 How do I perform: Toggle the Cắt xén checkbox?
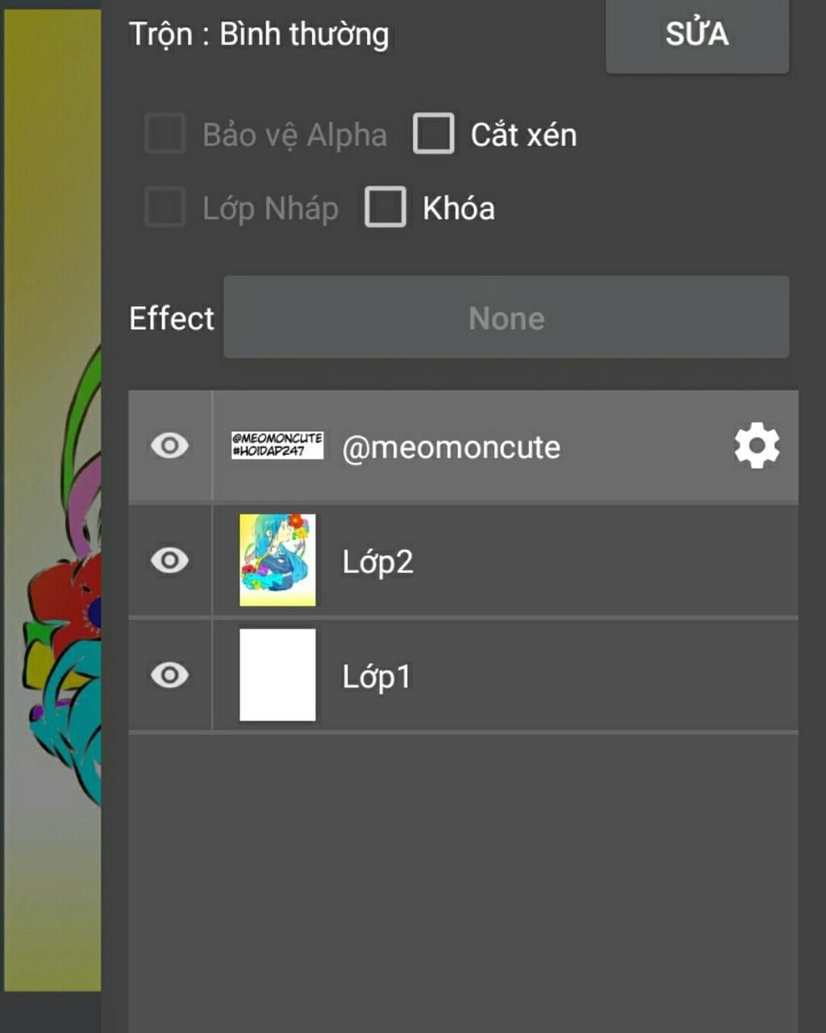point(434,134)
